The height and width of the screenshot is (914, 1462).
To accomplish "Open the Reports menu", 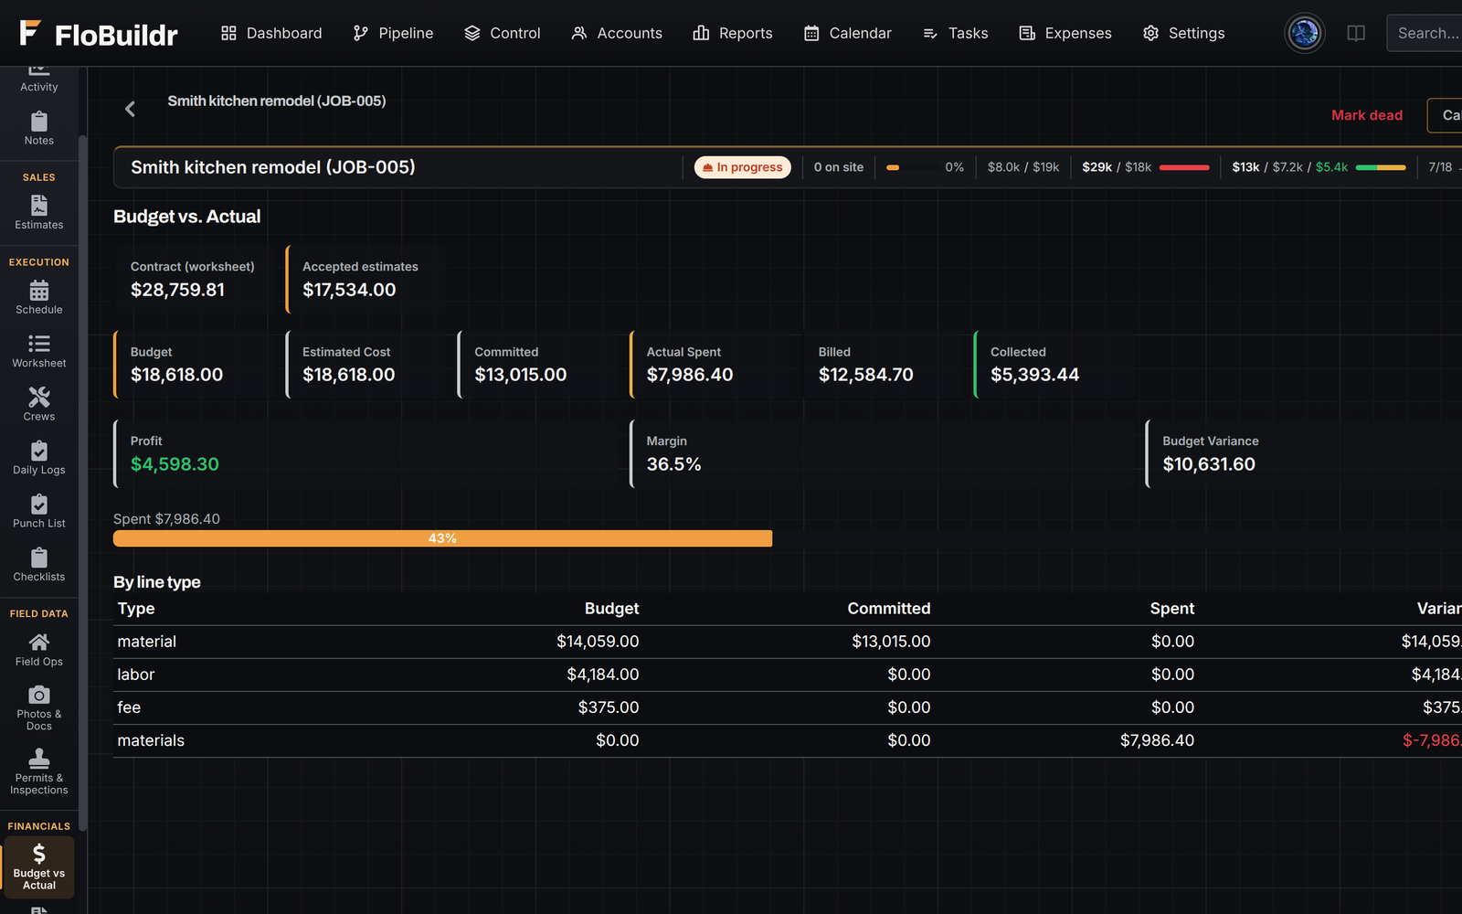I will point(733,33).
